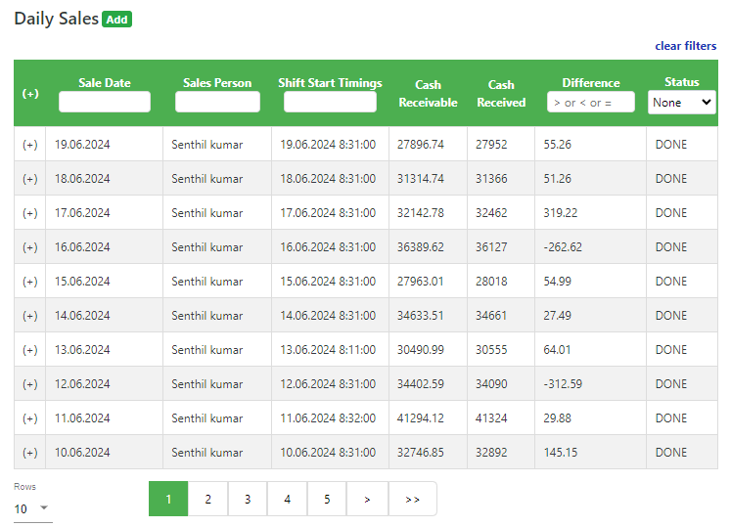Click the last page double arrow
This screenshot has height=527, width=731.
tap(412, 499)
